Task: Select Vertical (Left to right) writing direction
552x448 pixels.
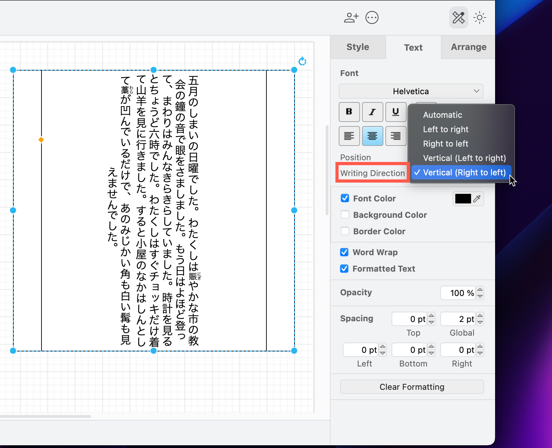Action: coord(464,158)
